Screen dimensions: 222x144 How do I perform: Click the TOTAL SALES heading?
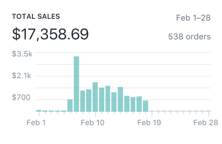[36, 16]
